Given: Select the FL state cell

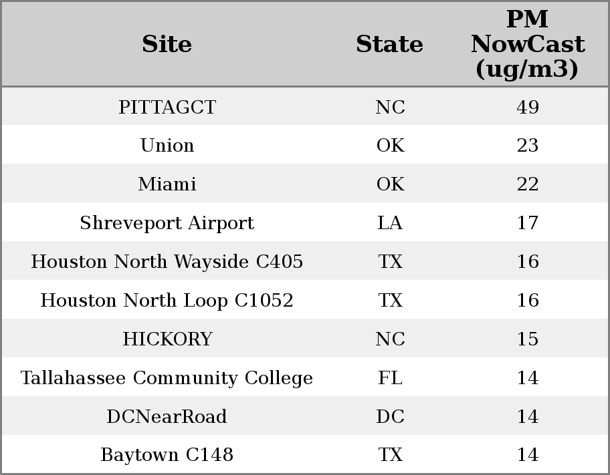Looking at the screenshot, I should tap(389, 378).
